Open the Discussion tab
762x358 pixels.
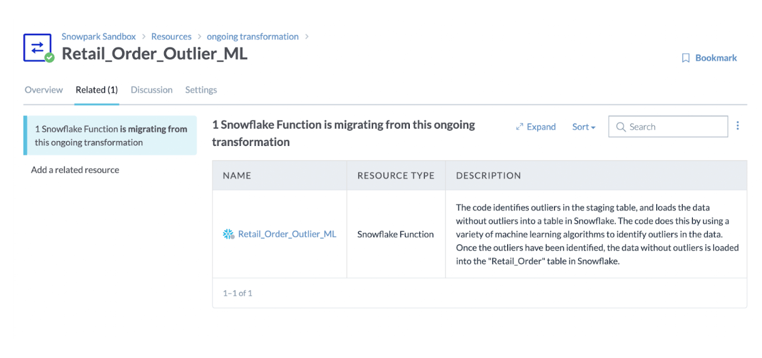(x=151, y=90)
